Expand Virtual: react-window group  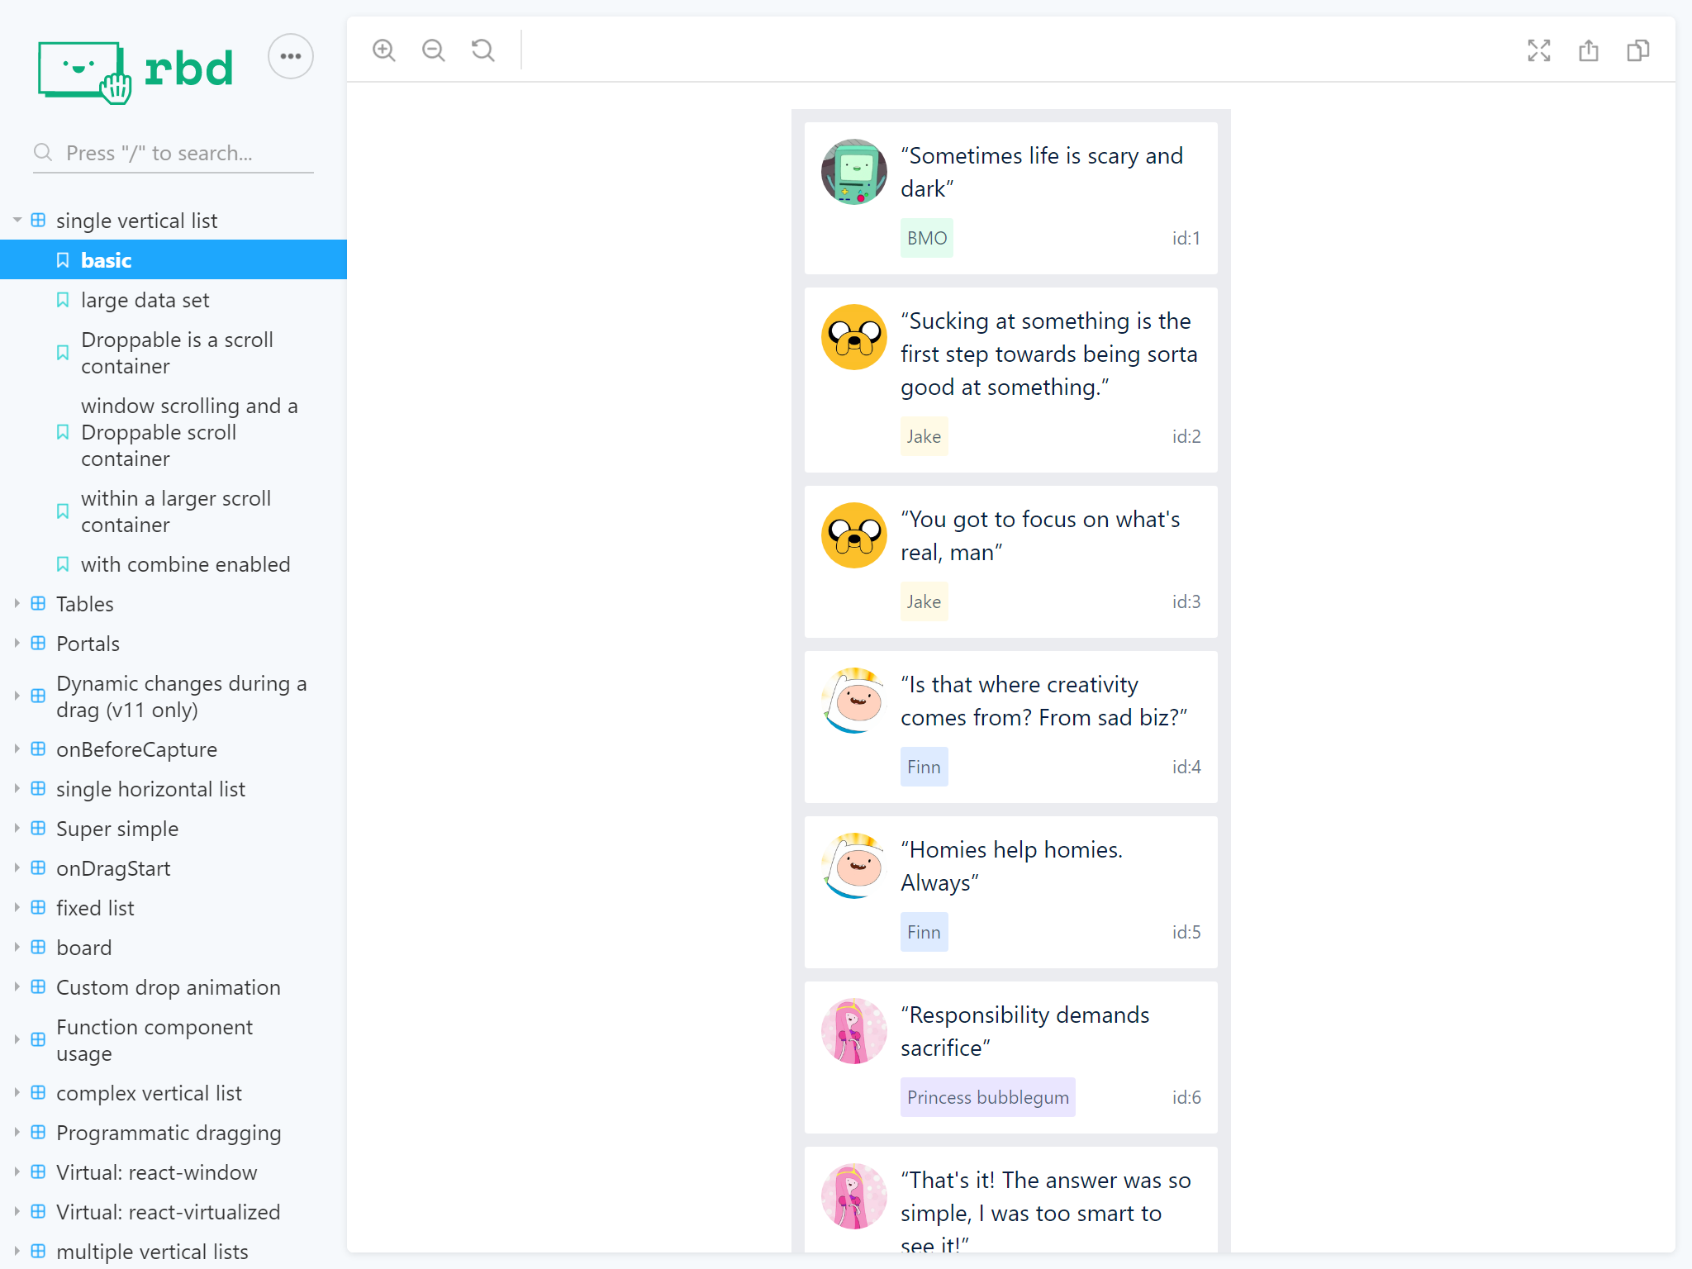173,1172
